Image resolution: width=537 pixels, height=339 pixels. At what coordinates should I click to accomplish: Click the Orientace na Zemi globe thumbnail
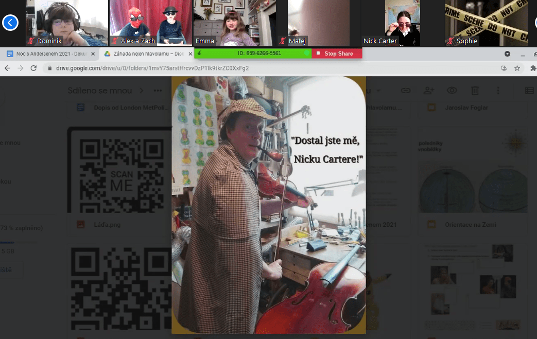473,170
